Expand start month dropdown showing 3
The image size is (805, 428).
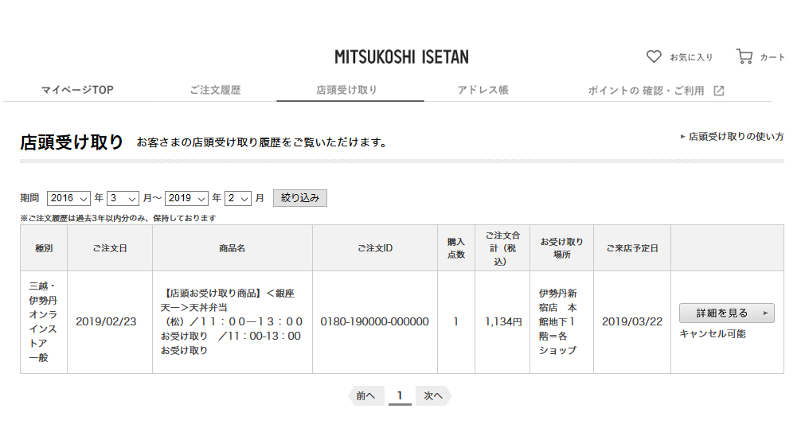123,198
